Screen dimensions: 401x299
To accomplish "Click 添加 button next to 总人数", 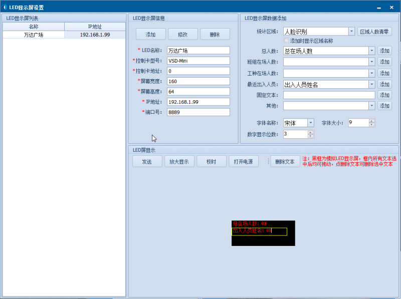I will point(384,51).
